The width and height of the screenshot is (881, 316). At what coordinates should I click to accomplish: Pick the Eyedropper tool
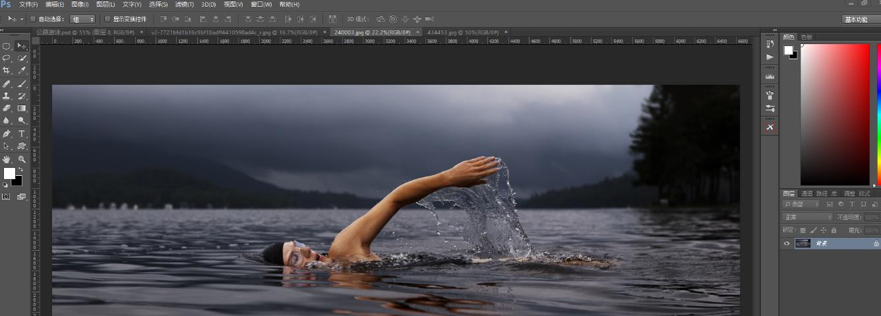tap(22, 70)
